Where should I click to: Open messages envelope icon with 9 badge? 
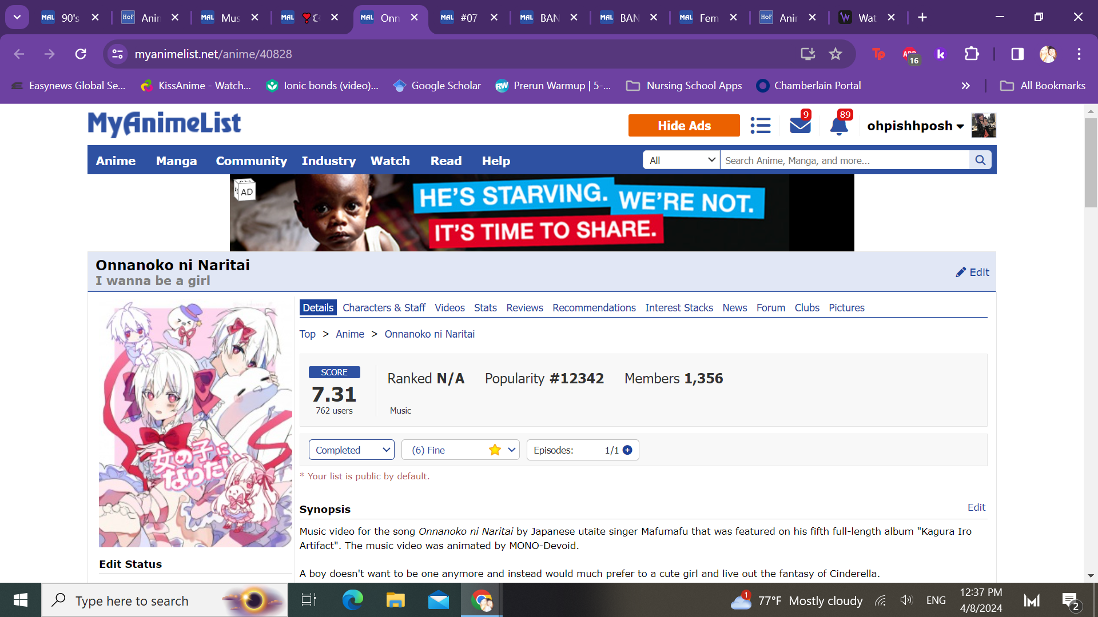[799, 125]
